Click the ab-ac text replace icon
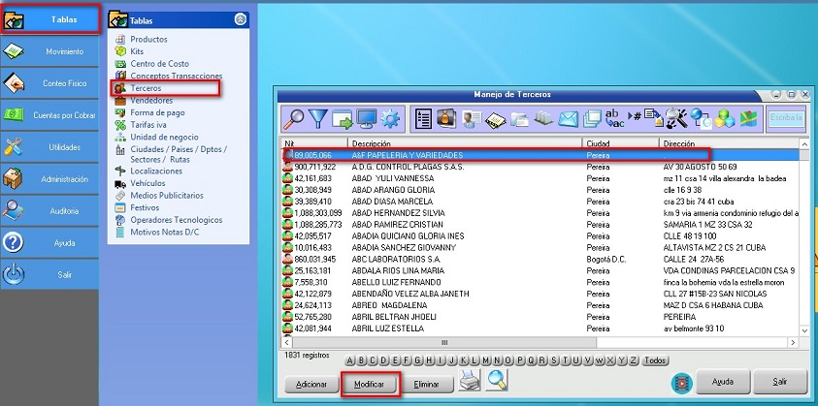This screenshot has height=406, width=818. (614, 119)
